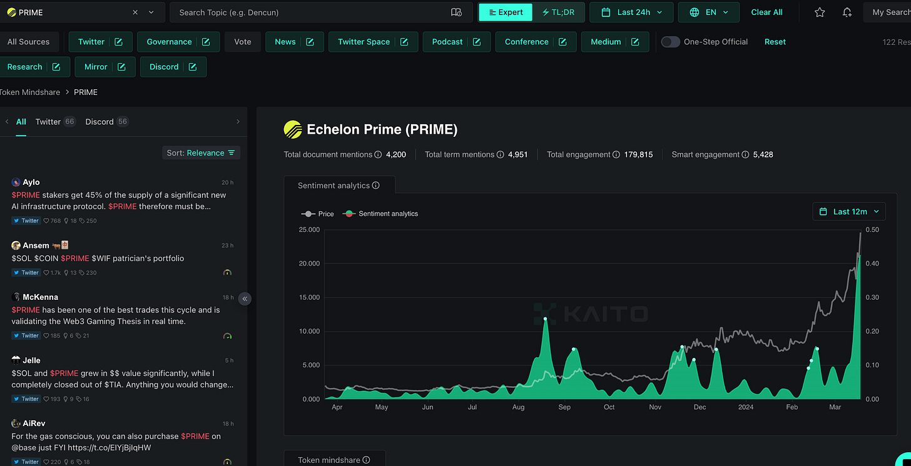This screenshot has height=466, width=911.
Task: Change chart range via Last 12m dropdown
Action: point(848,211)
